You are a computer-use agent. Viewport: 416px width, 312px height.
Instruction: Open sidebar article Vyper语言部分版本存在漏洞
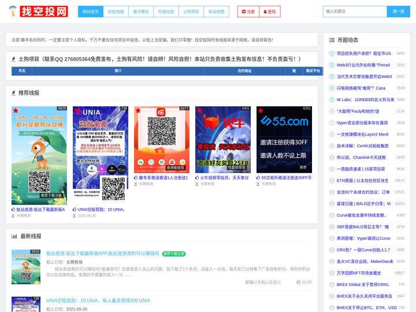[x=362, y=122]
